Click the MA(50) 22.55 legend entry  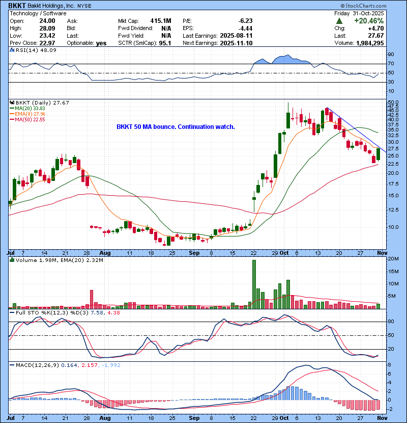27,119
